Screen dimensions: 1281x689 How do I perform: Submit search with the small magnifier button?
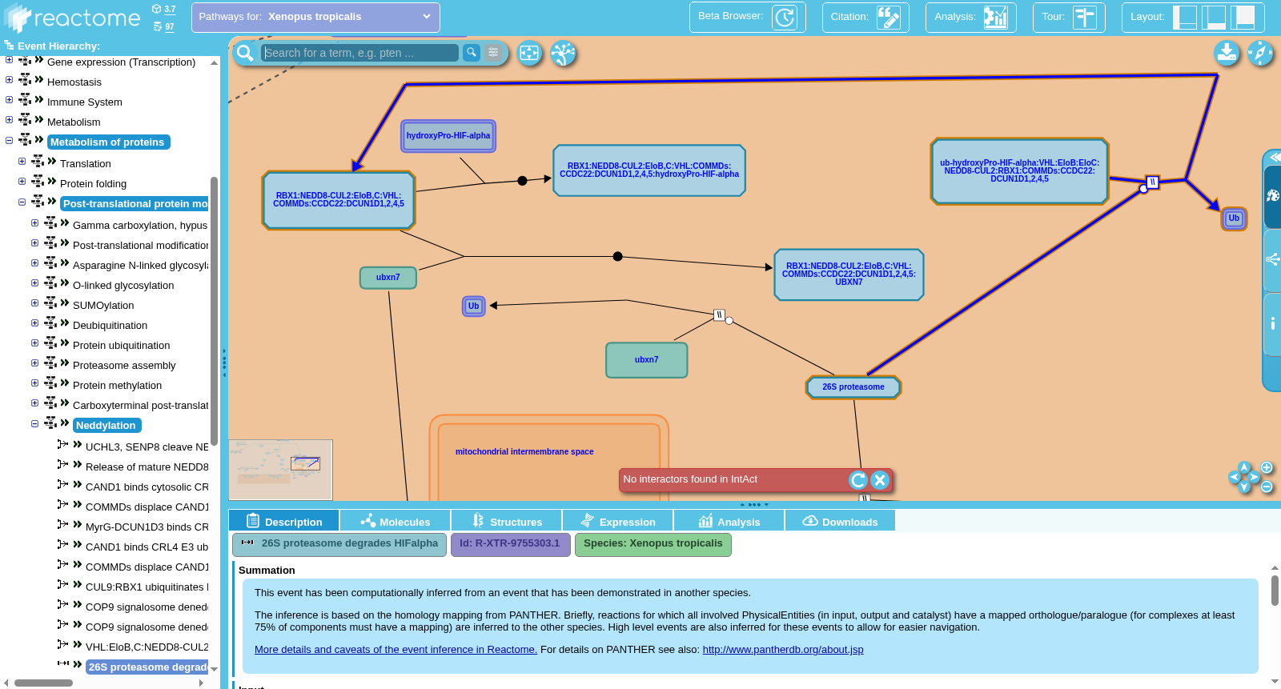[472, 52]
